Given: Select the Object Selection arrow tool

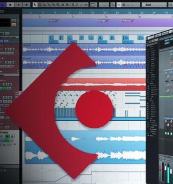Looking at the screenshot, I should (35, 5).
